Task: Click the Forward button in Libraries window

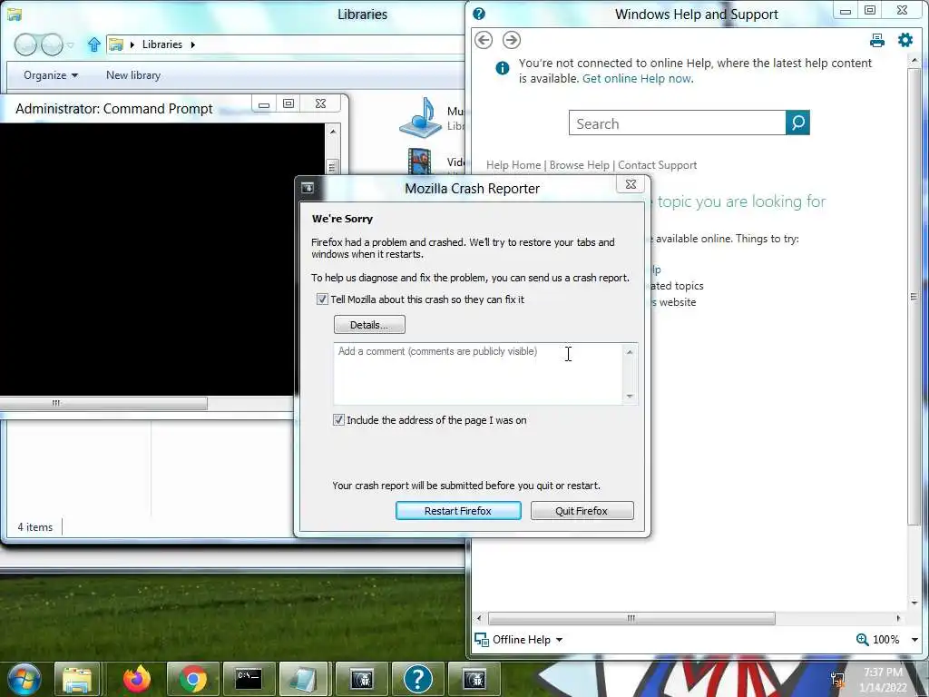Action: (52, 44)
